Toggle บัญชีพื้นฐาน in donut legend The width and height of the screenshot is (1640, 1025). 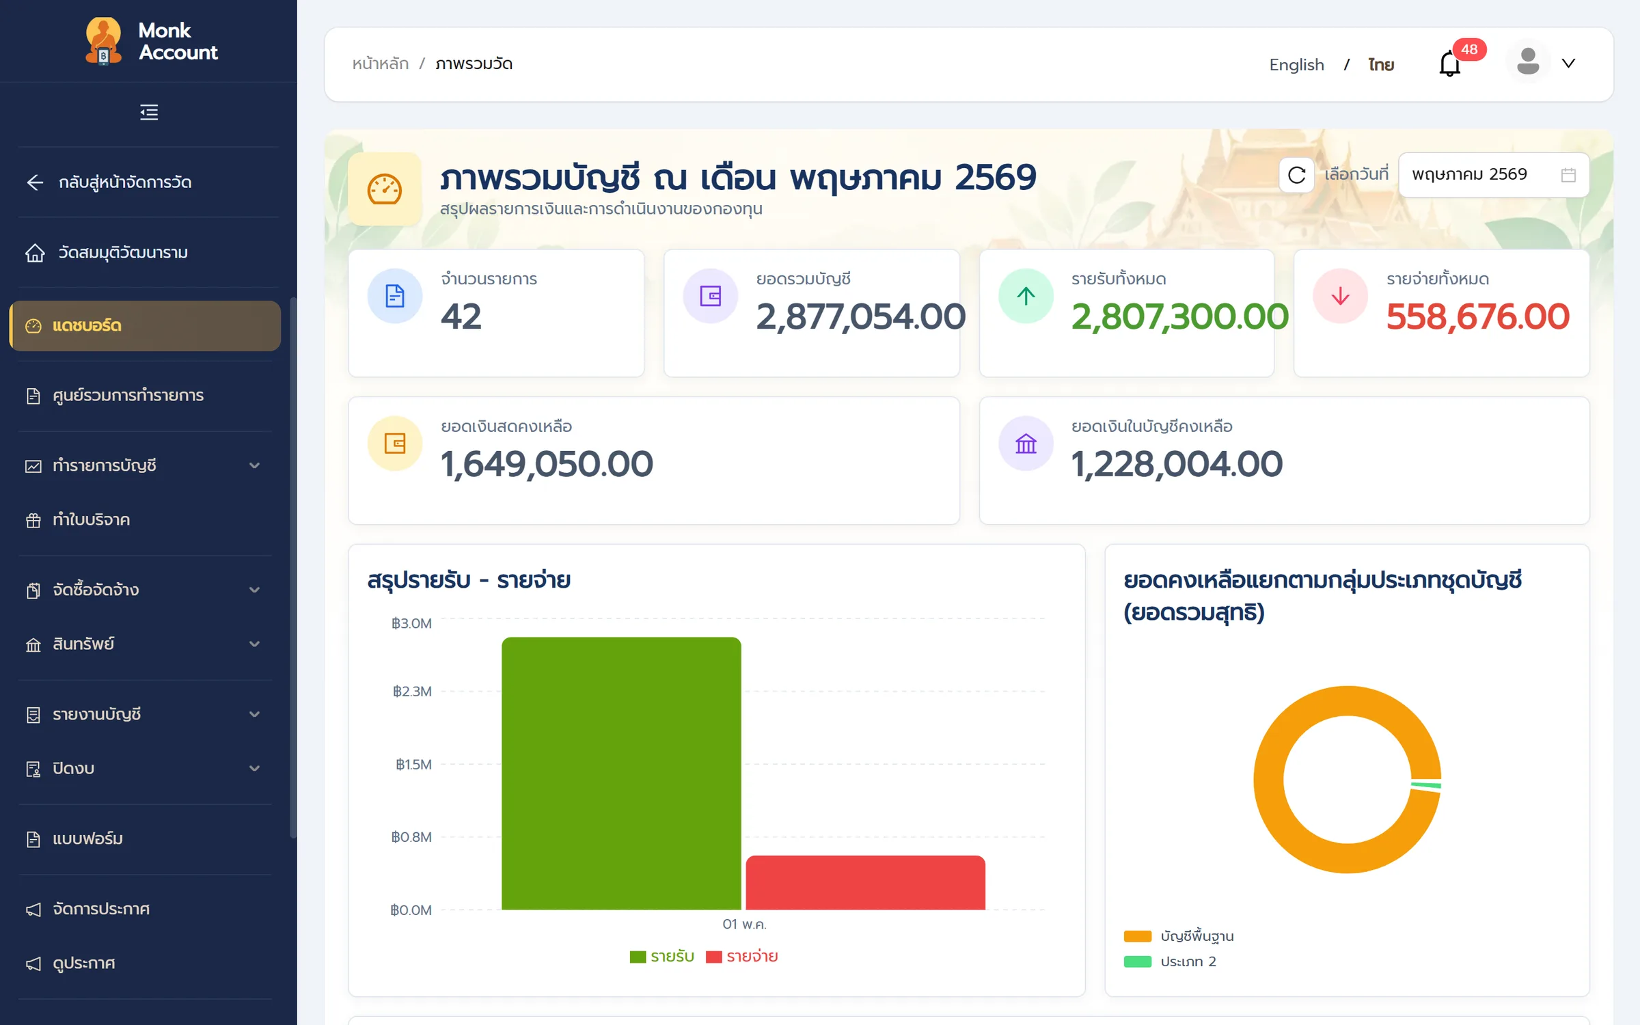click(1179, 936)
